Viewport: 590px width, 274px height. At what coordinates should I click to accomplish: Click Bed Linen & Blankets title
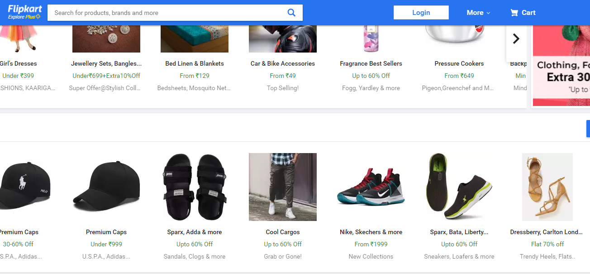pos(195,63)
